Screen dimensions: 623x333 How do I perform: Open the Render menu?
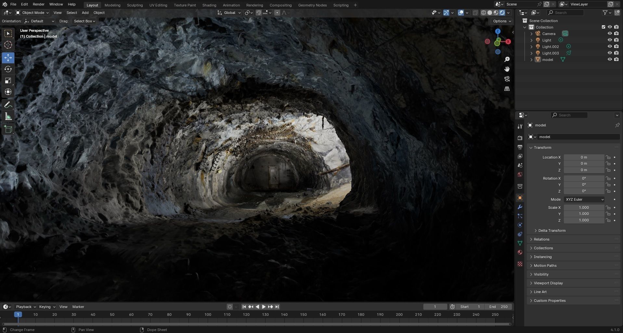[39, 4]
